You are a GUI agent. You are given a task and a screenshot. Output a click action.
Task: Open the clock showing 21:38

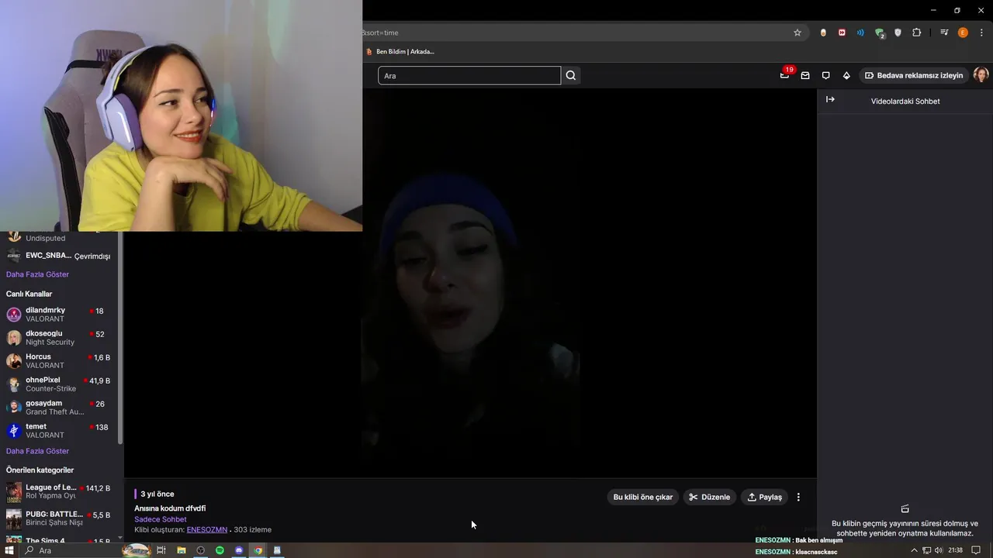[x=955, y=550]
